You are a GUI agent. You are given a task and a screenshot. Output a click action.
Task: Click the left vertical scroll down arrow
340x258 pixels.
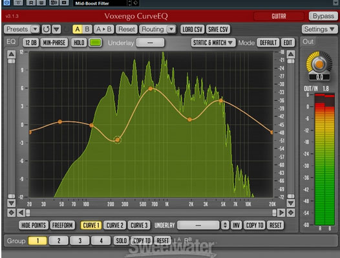[11, 203]
